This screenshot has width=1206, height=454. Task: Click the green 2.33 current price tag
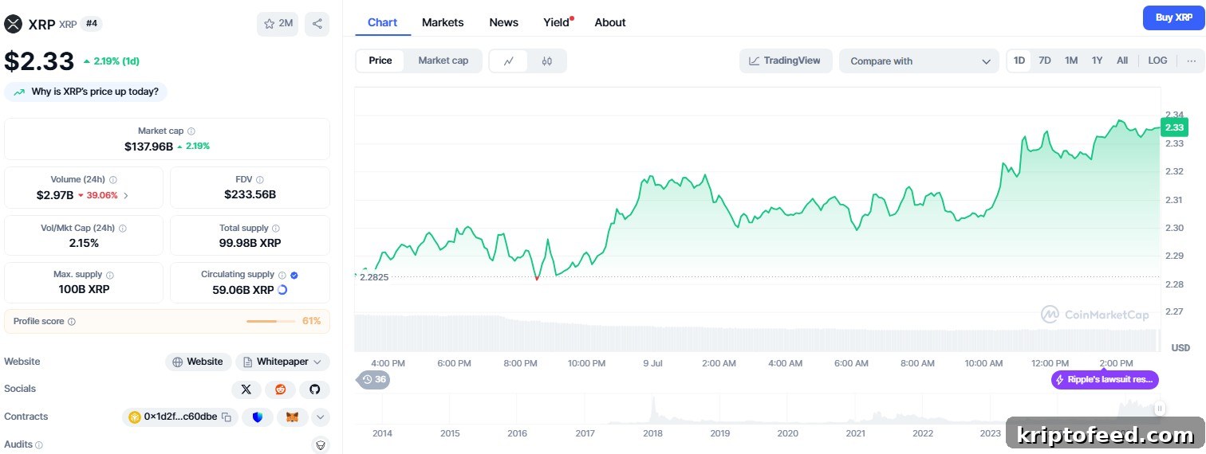(x=1174, y=127)
